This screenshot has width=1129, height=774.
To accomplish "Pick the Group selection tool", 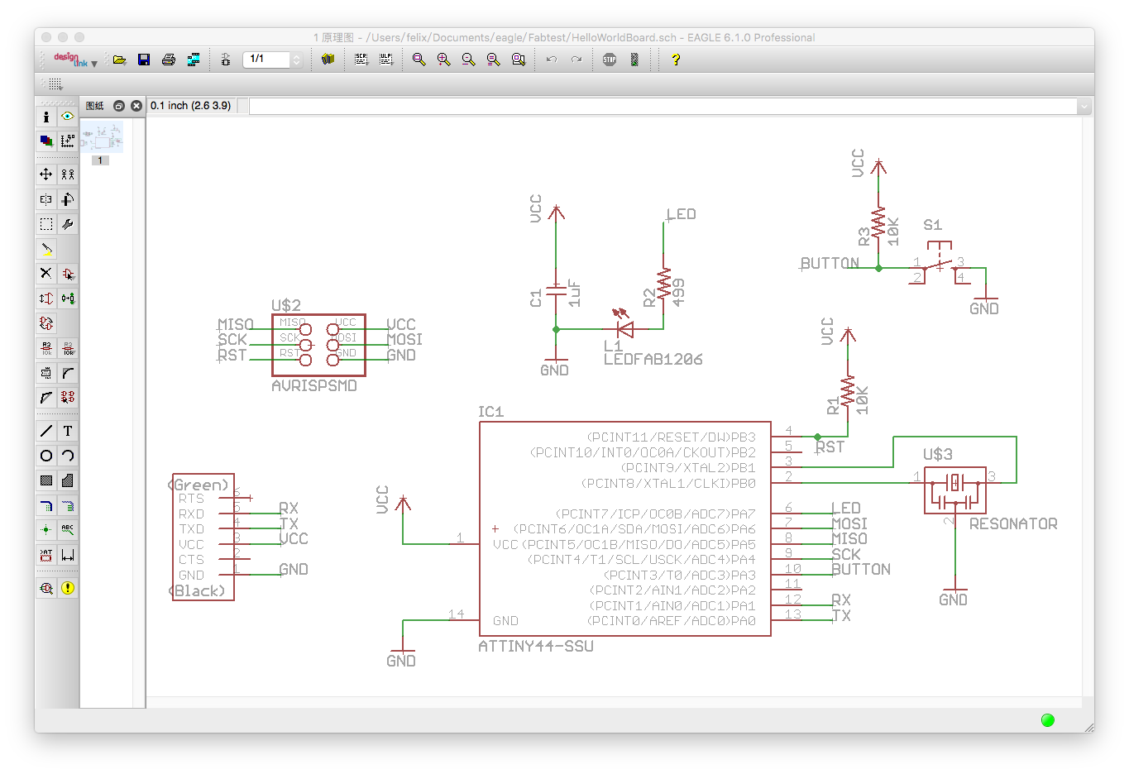I will click(46, 224).
